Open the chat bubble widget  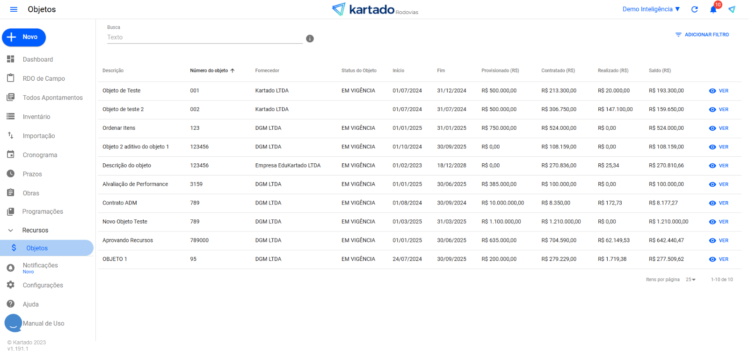[x=13, y=323]
